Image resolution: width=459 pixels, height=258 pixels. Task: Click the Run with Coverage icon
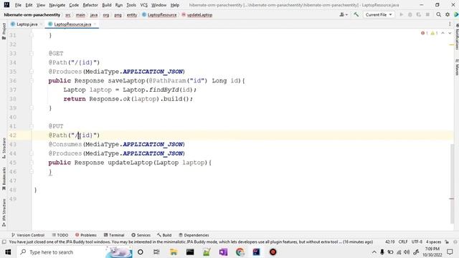[x=419, y=14]
